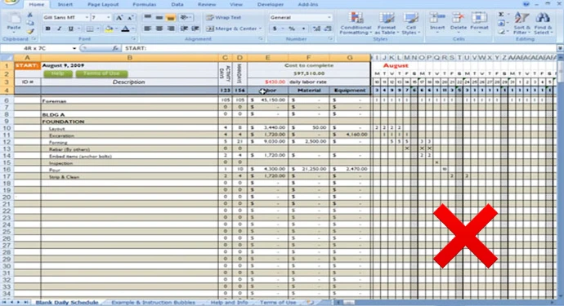Open Font dialog launcher
Screen dimensions: 564x306
(x=134, y=39)
